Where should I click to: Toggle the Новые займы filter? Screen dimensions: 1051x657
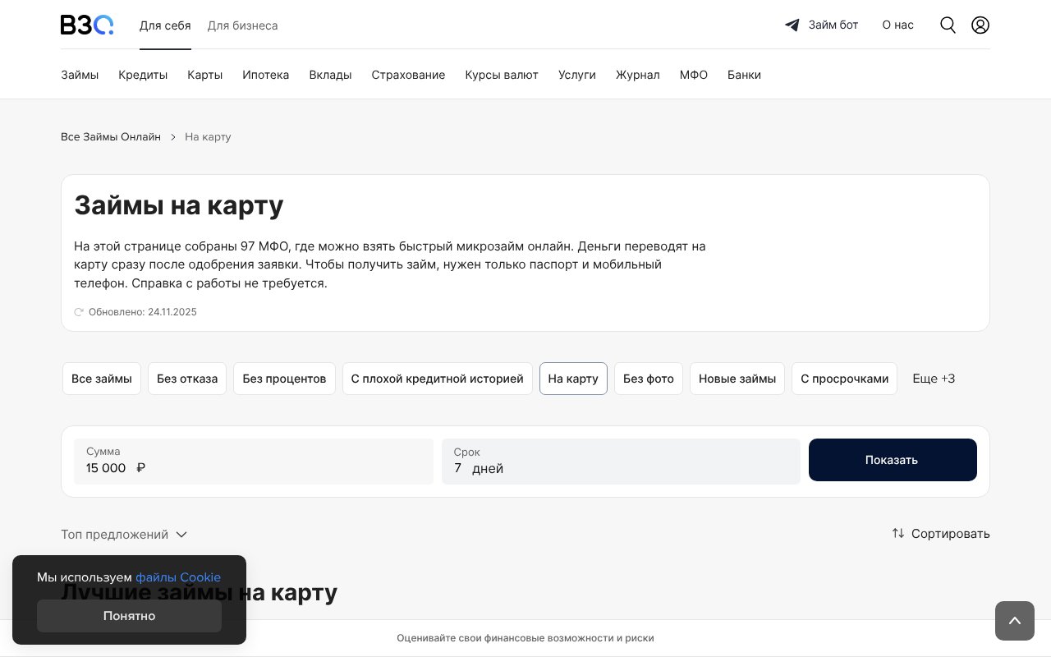point(737,379)
